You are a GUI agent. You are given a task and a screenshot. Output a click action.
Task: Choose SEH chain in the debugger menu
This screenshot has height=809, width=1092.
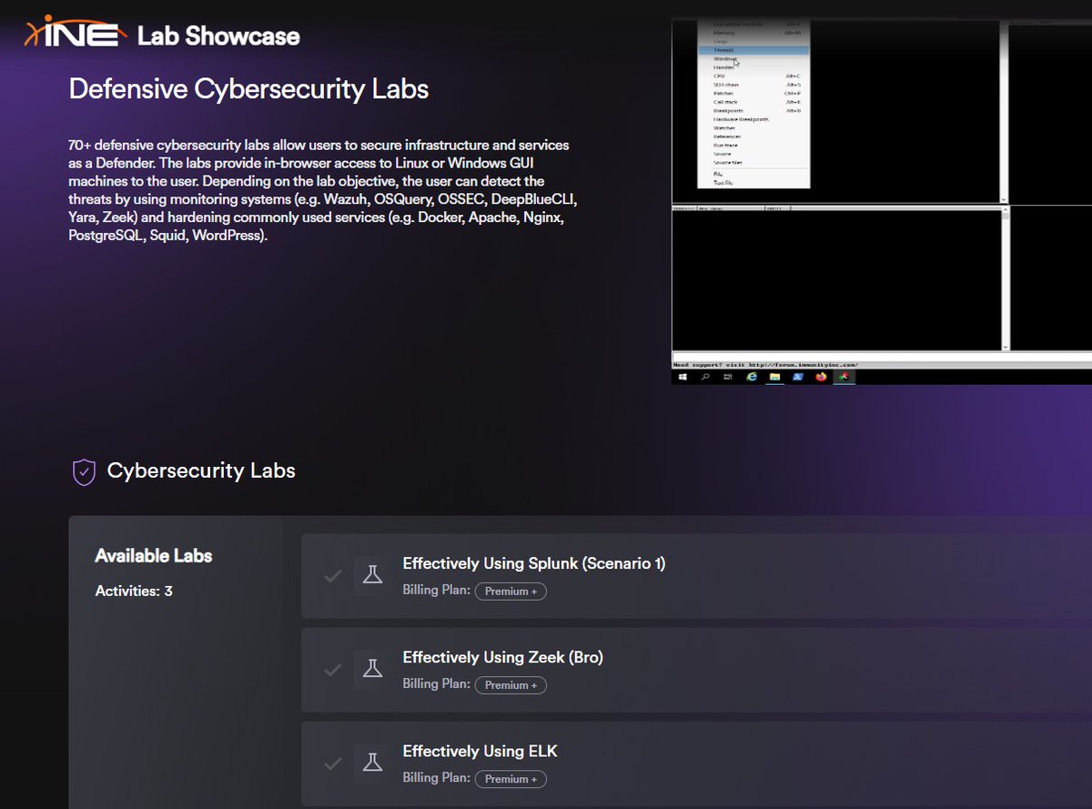point(753,85)
